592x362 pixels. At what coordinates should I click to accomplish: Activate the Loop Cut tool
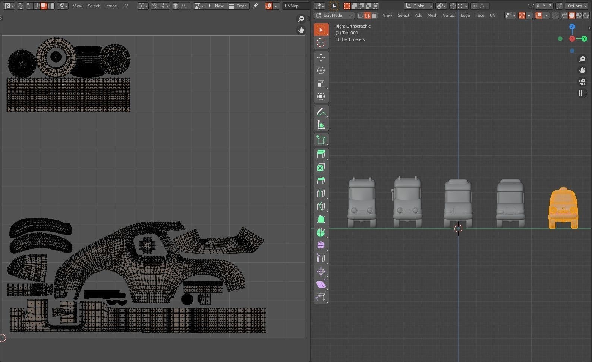321,193
